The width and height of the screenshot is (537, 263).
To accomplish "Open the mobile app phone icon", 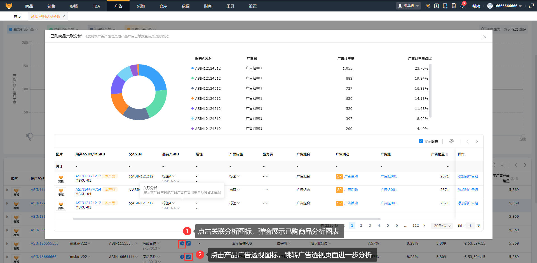I will point(454,6).
